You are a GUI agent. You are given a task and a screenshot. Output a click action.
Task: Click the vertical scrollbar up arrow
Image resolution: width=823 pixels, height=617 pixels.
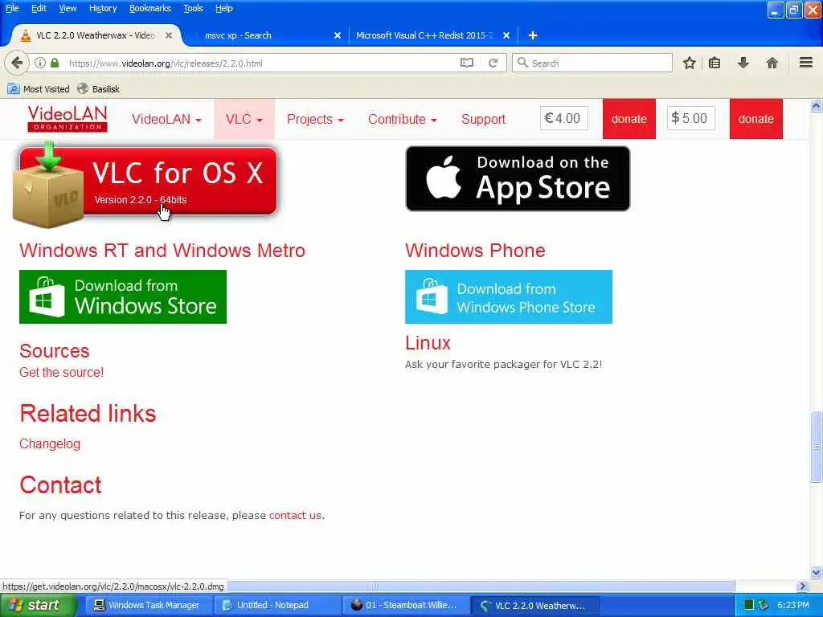coord(817,105)
